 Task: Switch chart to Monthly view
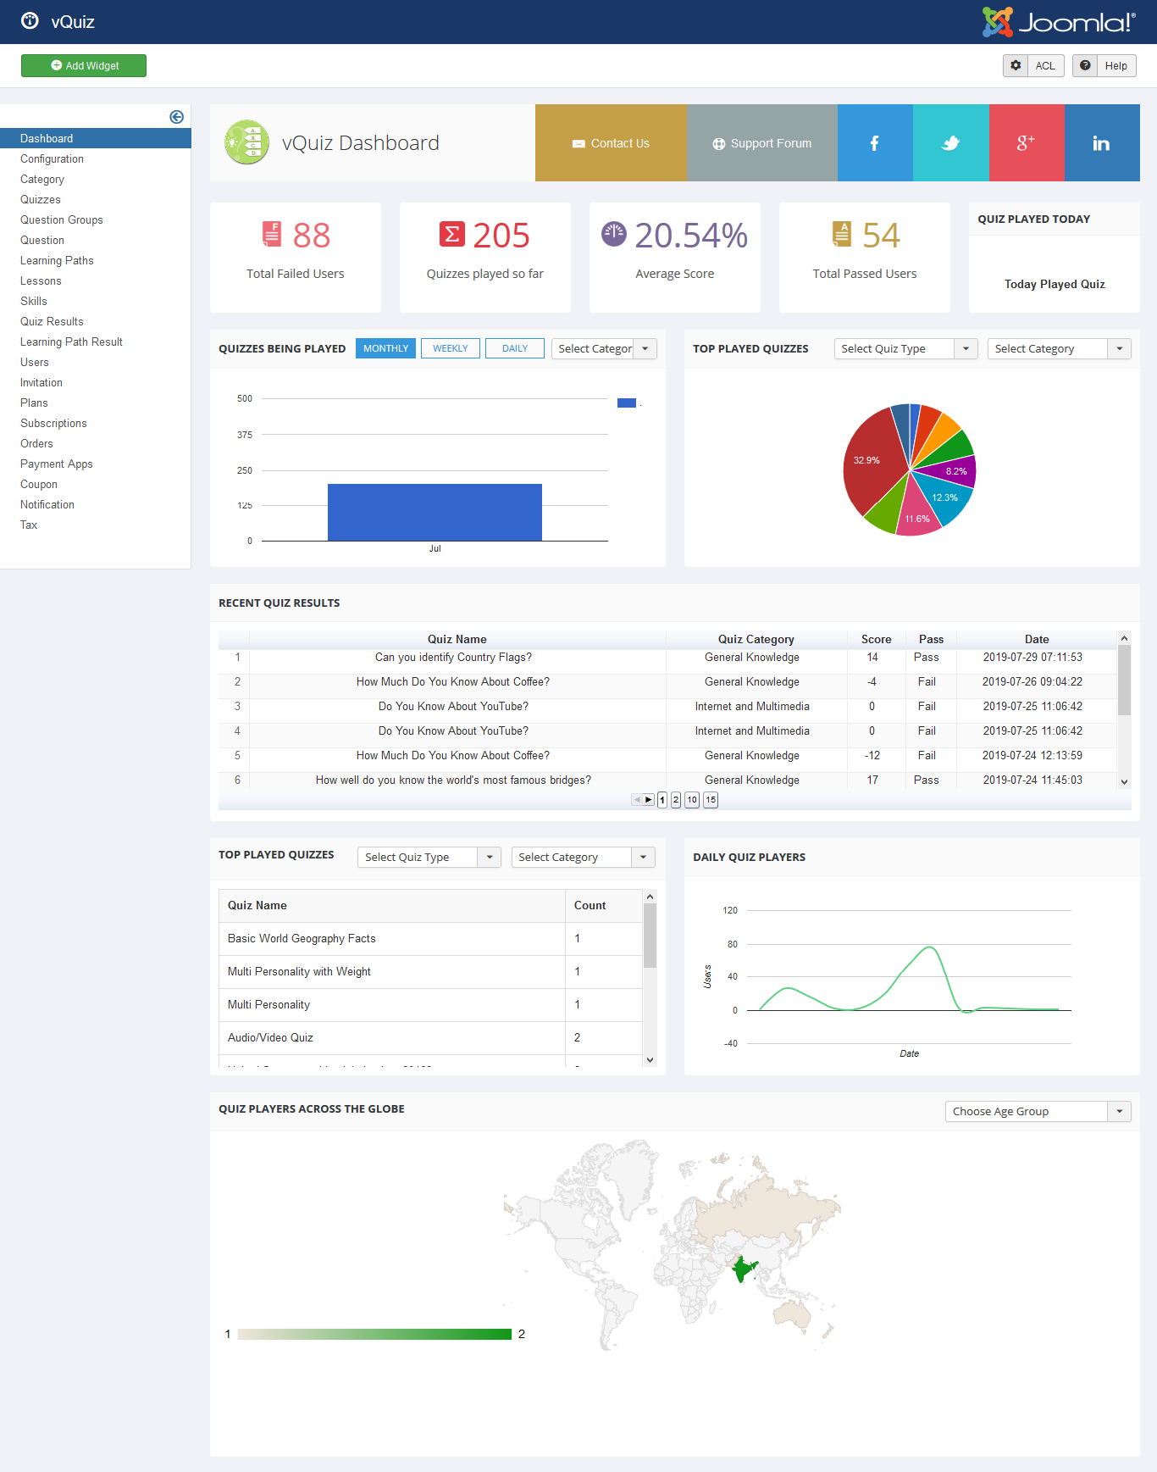click(385, 348)
